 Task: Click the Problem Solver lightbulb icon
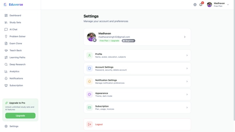tap(6, 36)
